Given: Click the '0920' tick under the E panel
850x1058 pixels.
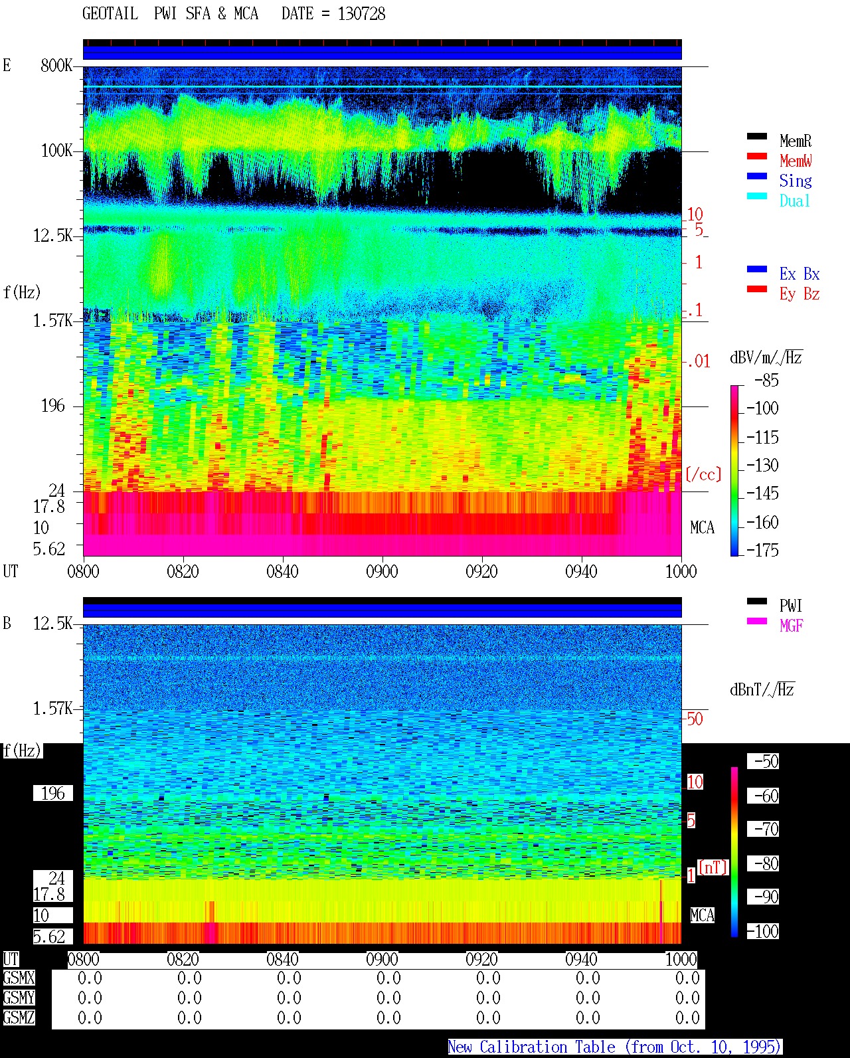Looking at the screenshot, I should click(x=481, y=572).
